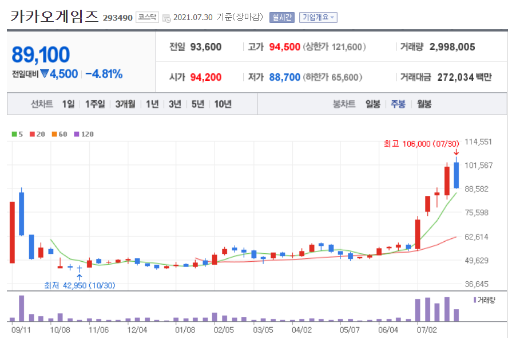The image size is (508, 338).
Task: Click the 전일 value 93,600
Action: click(206, 47)
